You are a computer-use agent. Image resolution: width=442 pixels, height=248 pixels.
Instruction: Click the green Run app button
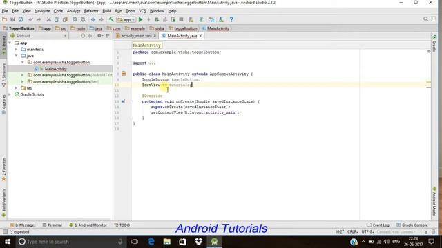point(141,19)
